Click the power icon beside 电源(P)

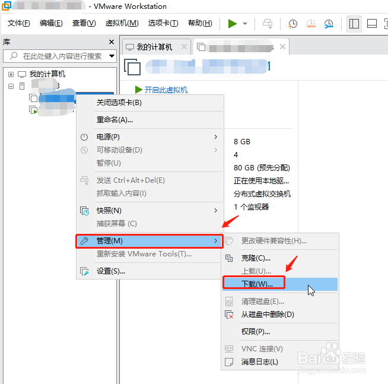(84, 137)
